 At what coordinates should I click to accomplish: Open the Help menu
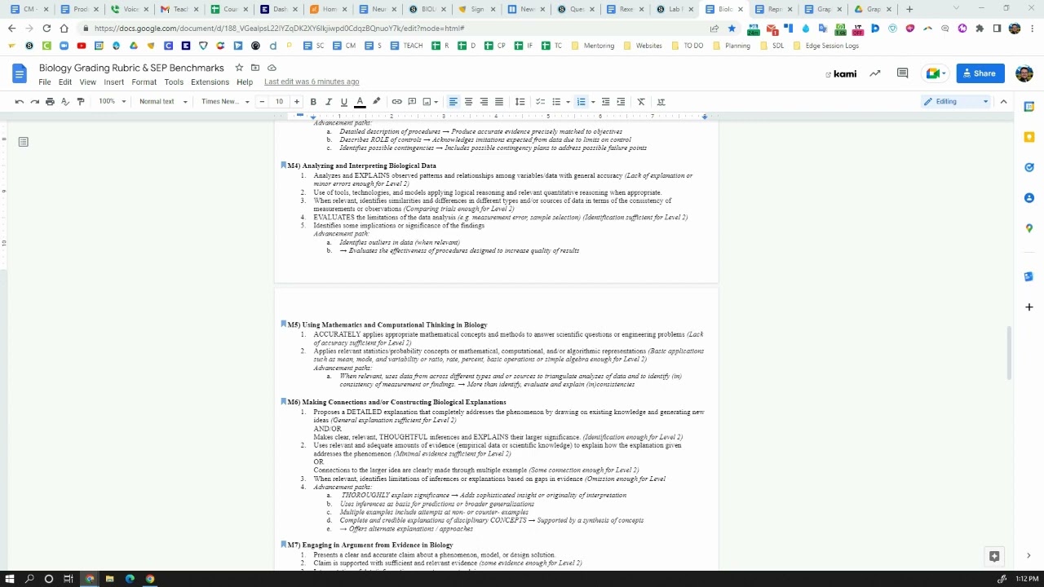pyautogui.click(x=245, y=82)
